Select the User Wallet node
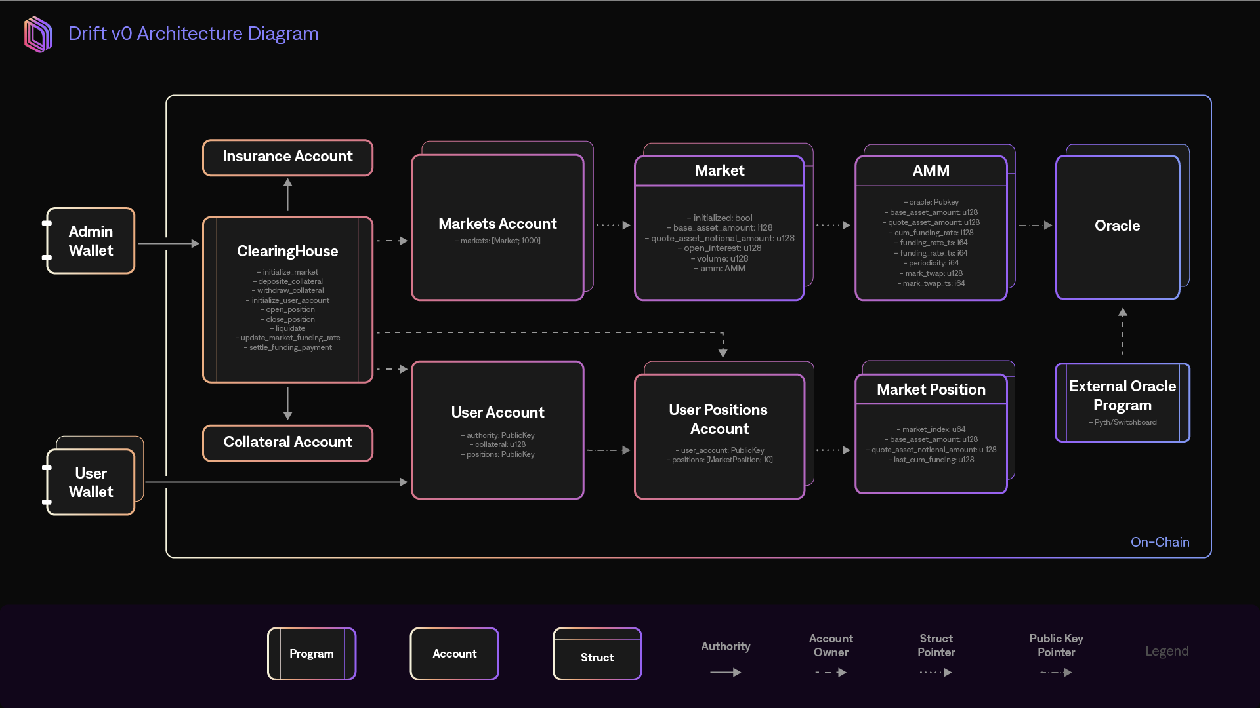1260x708 pixels. [91, 482]
